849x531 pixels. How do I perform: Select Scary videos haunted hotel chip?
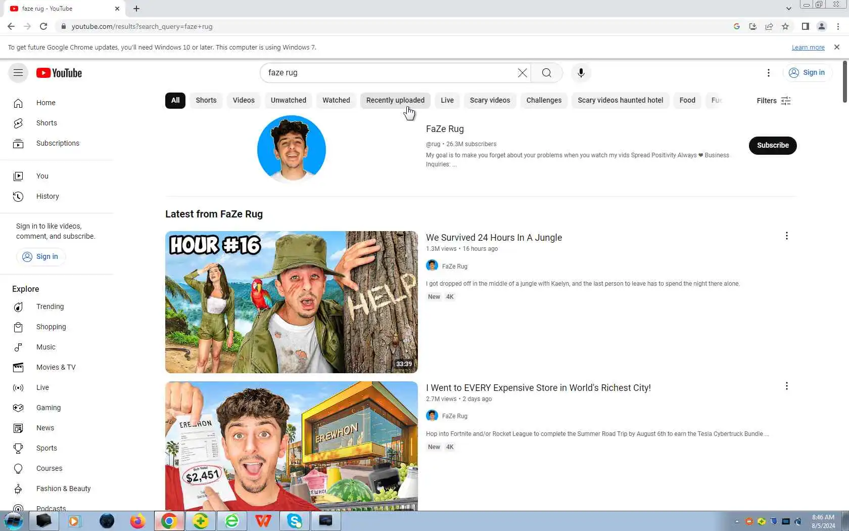click(x=621, y=100)
